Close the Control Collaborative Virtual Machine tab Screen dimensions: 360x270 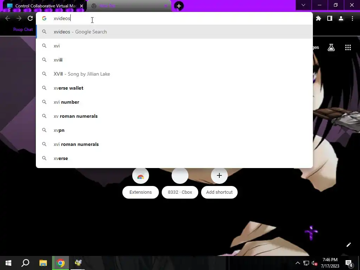[x=82, y=6]
